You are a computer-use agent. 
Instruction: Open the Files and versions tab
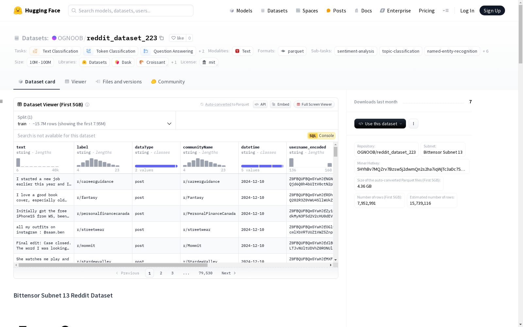[119, 82]
